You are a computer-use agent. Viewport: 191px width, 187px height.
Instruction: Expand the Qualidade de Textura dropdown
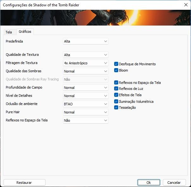coord(85,55)
